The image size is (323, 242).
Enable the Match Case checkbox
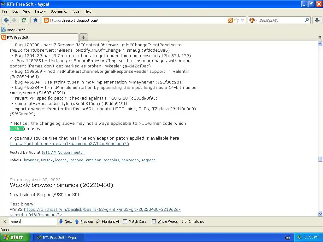click(125, 222)
